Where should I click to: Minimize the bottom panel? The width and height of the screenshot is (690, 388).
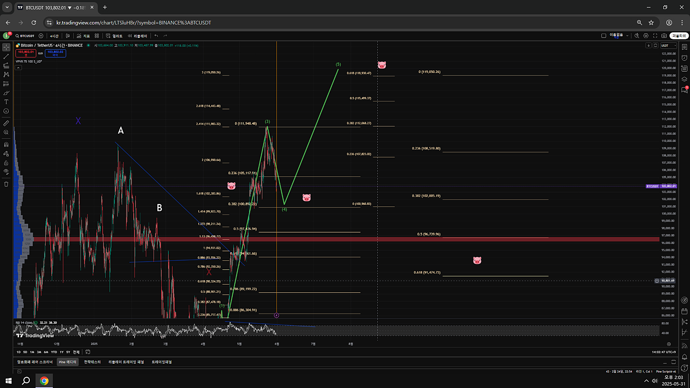click(x=665, y=362)
